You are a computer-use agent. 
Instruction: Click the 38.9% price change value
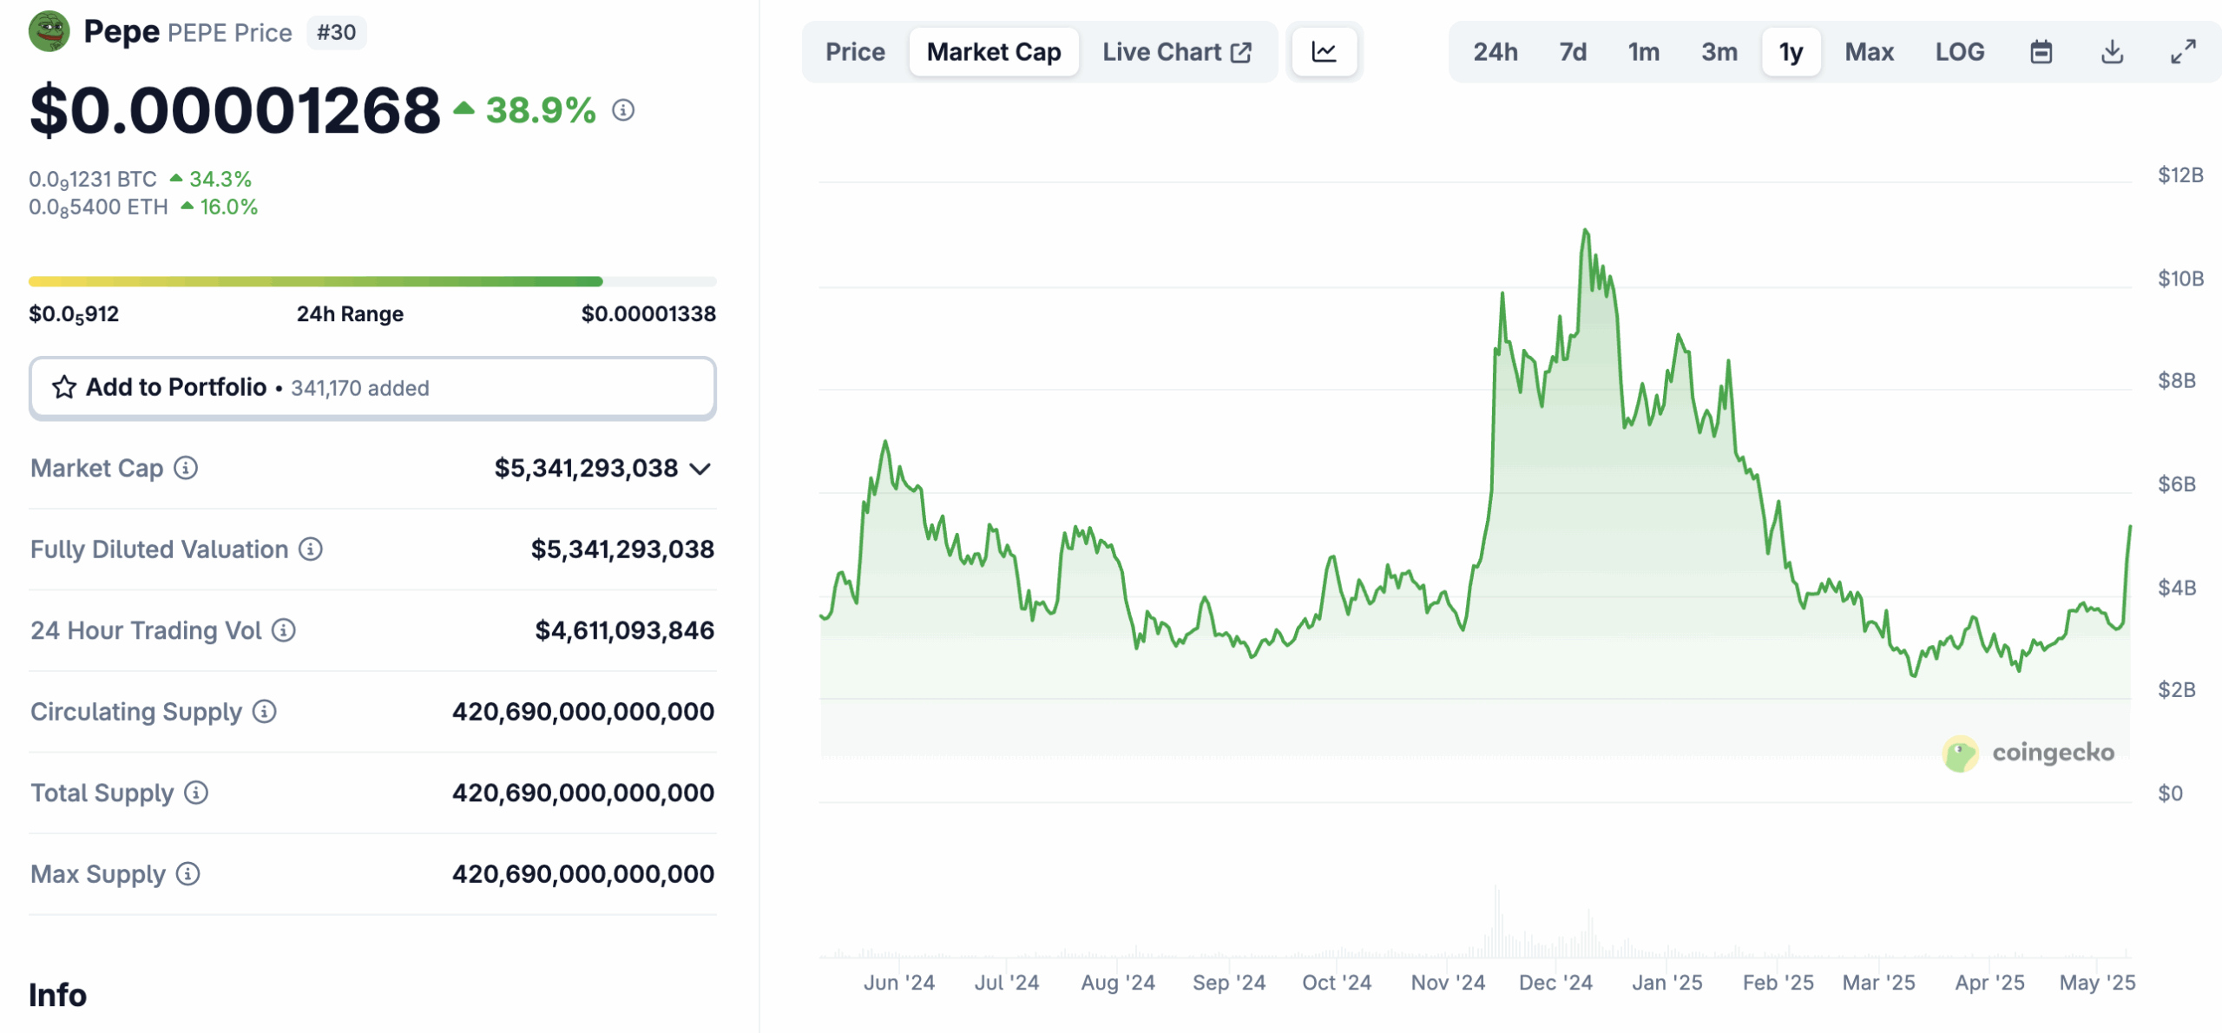coord(541,111)
